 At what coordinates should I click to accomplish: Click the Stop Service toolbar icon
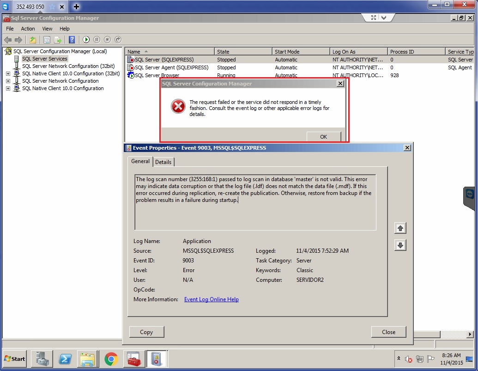coord(107,40)
